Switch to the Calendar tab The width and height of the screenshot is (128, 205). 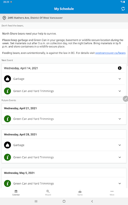pos(16,193)
